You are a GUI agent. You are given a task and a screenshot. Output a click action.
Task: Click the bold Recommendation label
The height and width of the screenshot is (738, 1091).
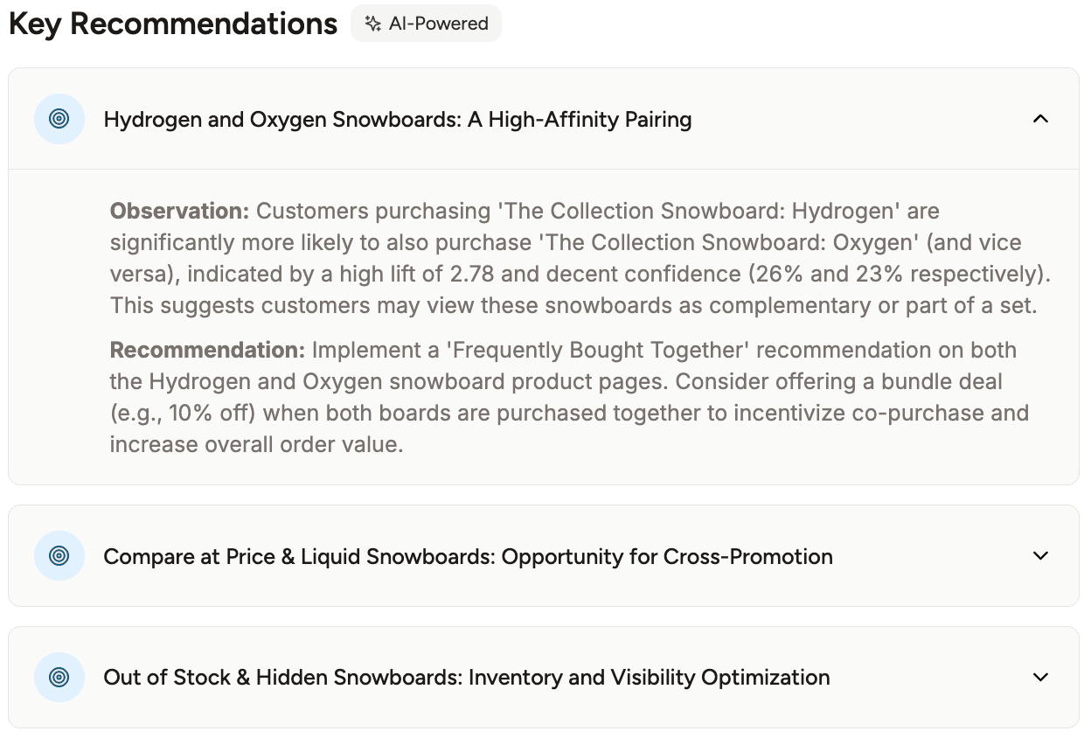click(x=207, y=351)
